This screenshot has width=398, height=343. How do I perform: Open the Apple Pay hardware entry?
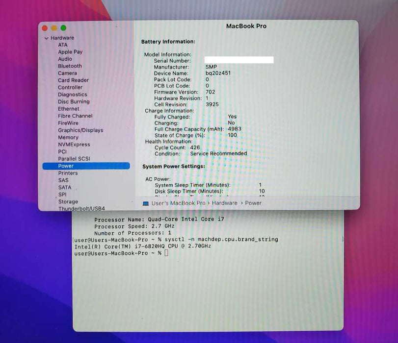[x=70, y=52]
